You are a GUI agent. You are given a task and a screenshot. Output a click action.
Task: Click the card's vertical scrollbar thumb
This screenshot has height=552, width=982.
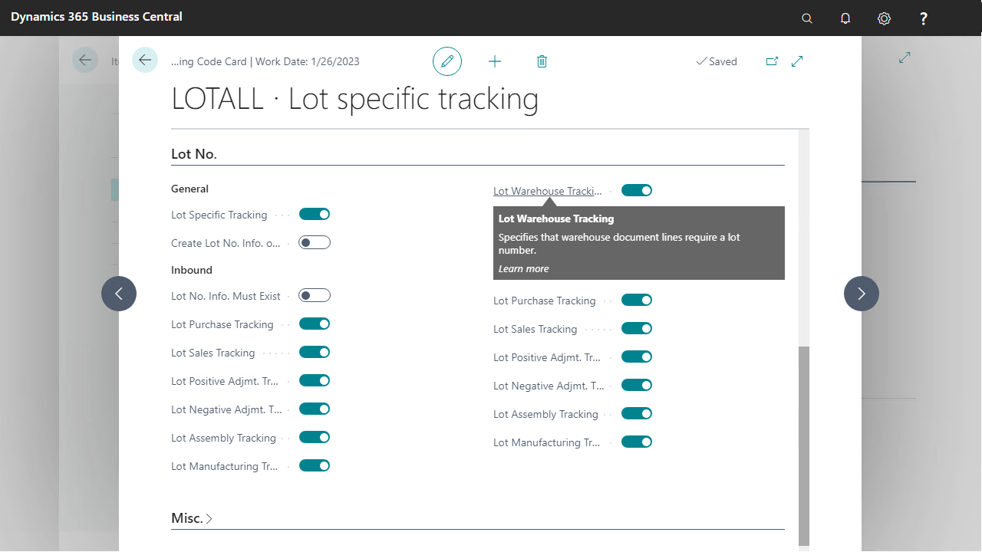pyautogui.click(x=804, y=445)
